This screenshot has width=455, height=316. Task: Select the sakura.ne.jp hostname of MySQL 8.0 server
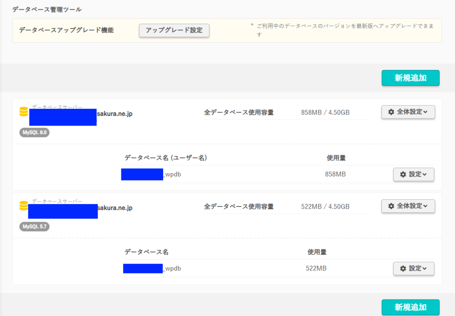pos(115,114)
